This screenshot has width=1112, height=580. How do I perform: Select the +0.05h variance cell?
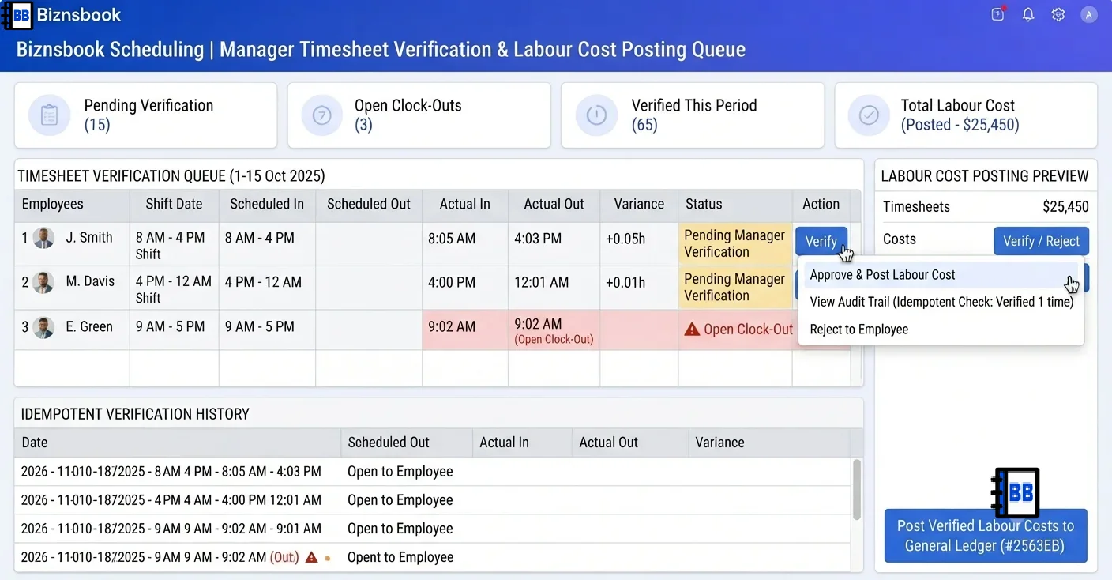pyautogui.click(x=639, y=244)
